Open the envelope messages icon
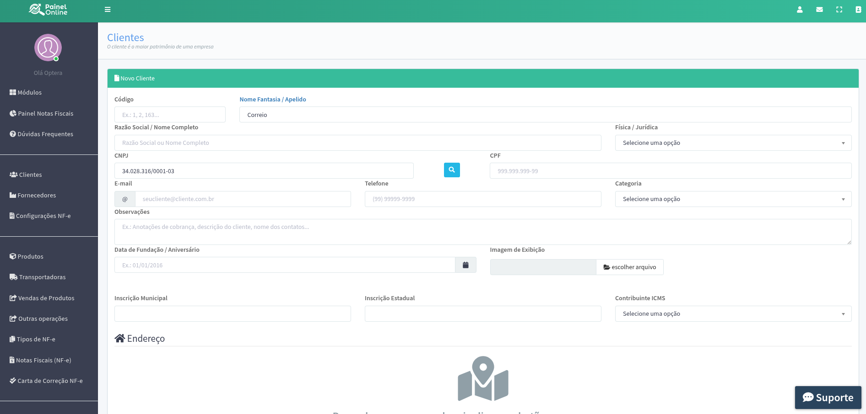 click(x=819, y=10)
